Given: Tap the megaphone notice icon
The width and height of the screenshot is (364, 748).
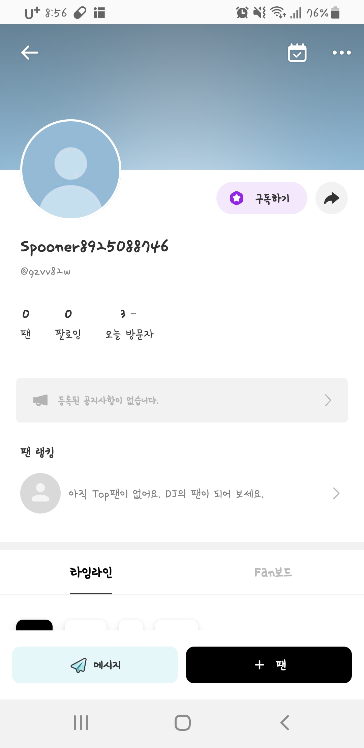Looking at the screenshot, I should point(40,400).
